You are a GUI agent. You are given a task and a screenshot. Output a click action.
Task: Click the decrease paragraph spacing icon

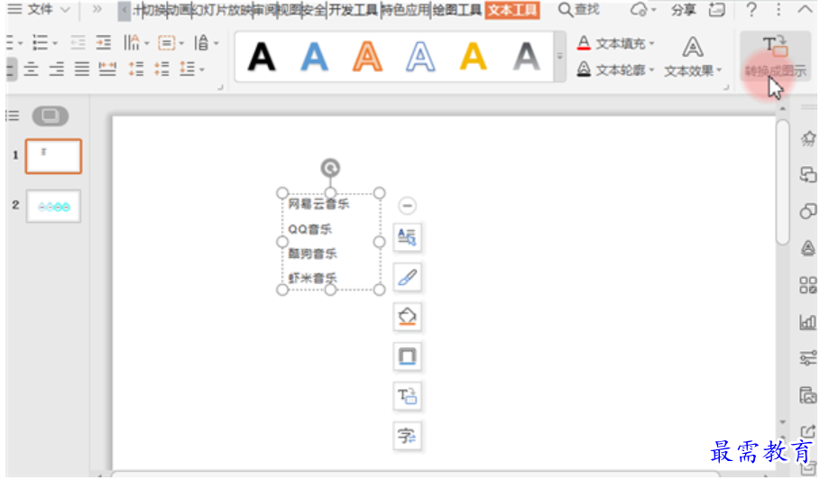[x=161, y=69]
